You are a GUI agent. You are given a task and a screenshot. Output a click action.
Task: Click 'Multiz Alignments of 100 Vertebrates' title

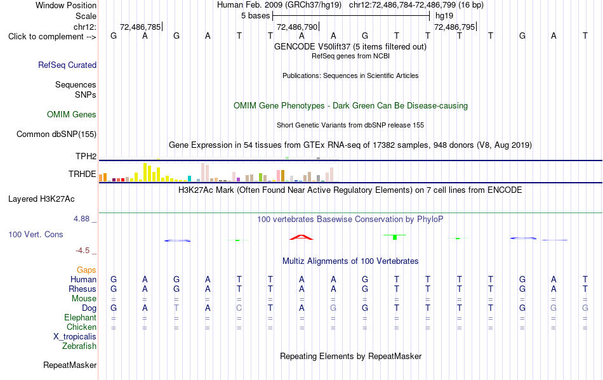(x=350, y=261)
